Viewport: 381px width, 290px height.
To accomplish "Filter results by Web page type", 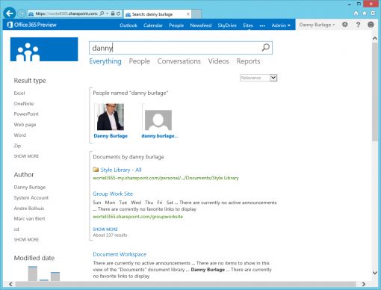I will 25,125.
